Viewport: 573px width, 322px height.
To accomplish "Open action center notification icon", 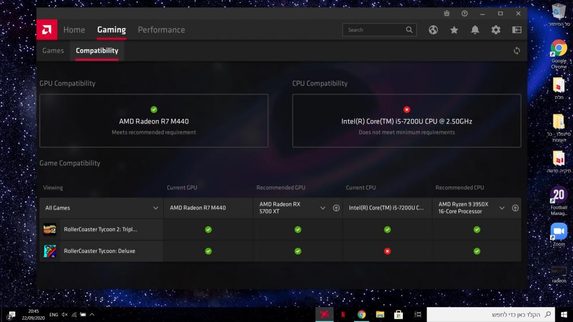I will point(11,315).
